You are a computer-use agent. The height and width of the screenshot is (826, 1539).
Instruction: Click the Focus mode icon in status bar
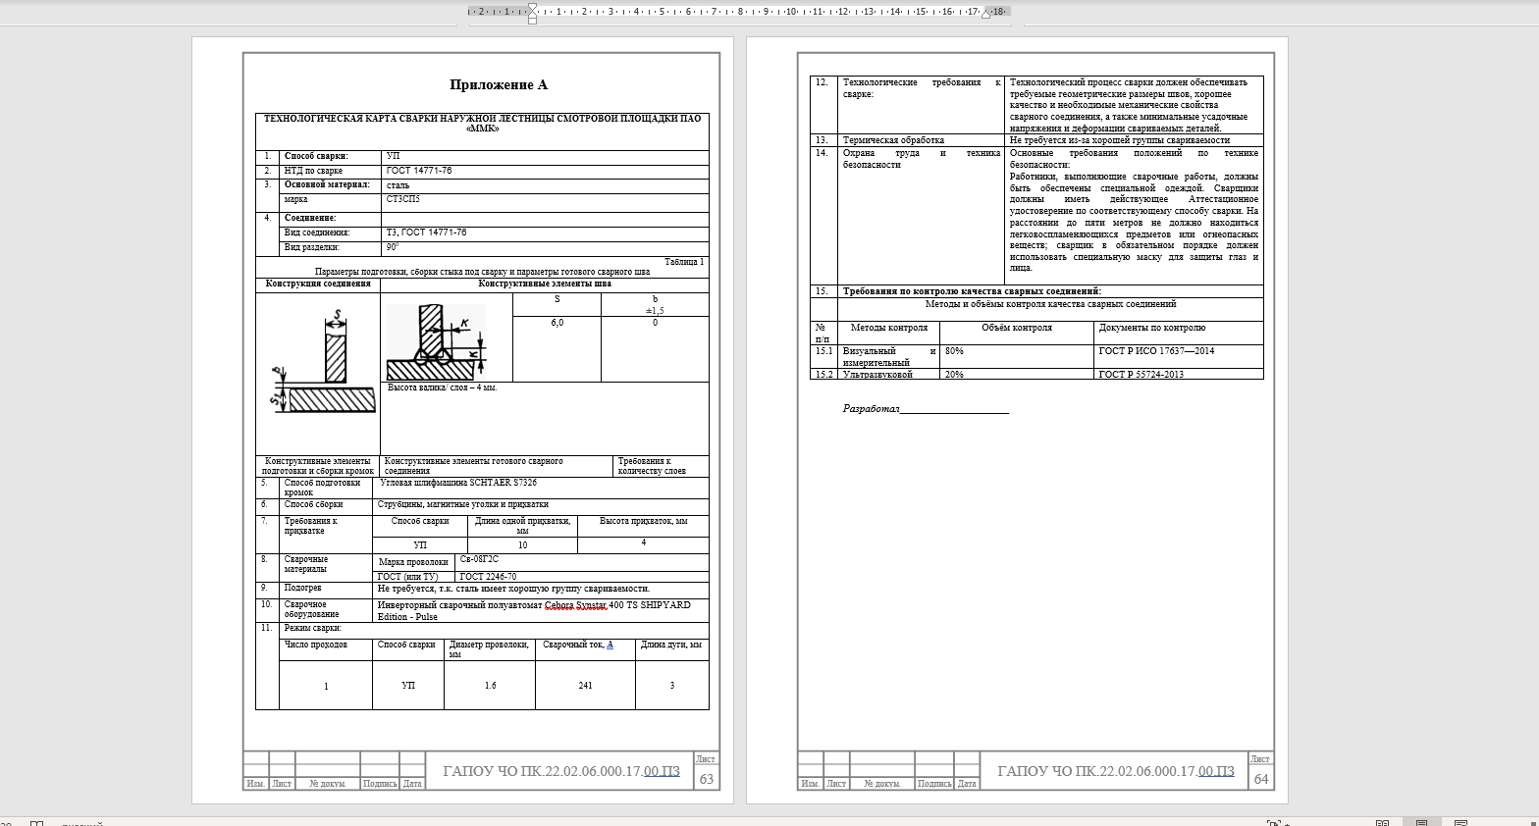pyautogui.click(x=1273, y=823)
